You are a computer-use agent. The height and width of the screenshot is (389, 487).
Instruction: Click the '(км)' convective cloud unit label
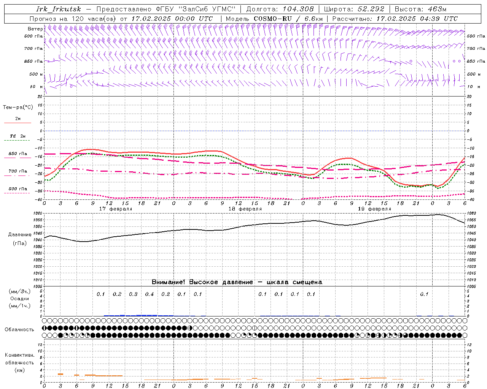coord(19,370)
